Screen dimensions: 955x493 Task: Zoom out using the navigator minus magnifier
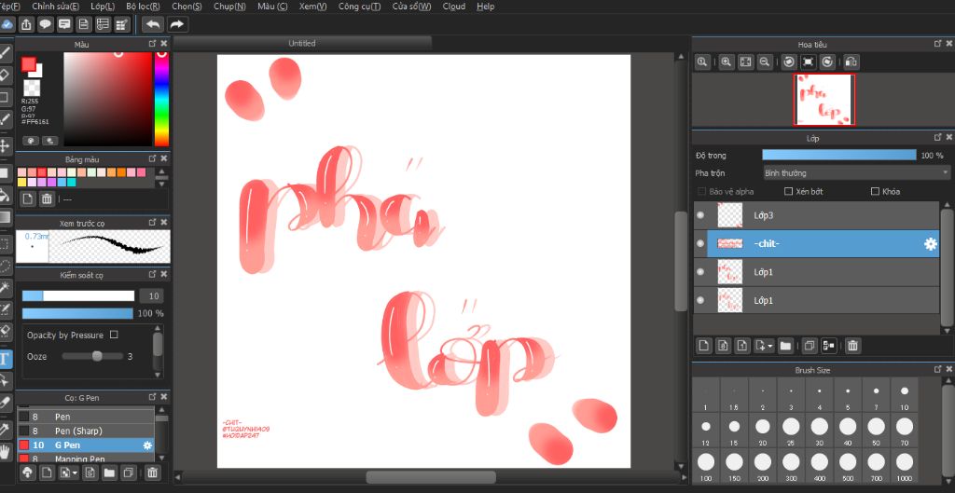pyautogui.click(x=765, y=62)
